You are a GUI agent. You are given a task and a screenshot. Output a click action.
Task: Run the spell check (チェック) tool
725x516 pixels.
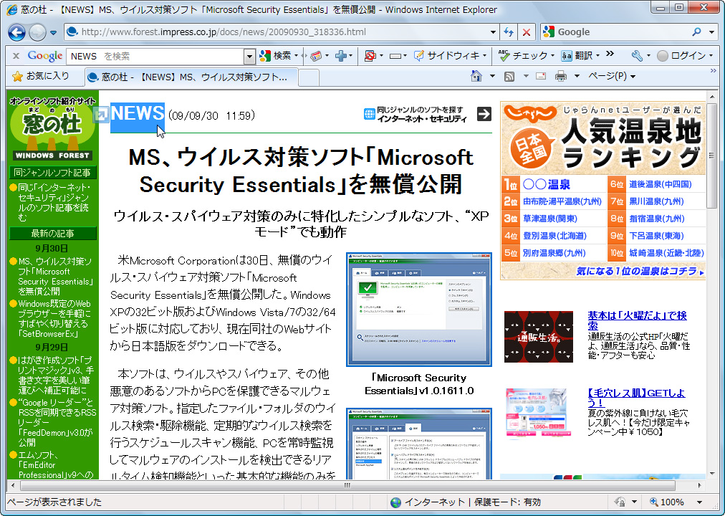click(525, 55)
